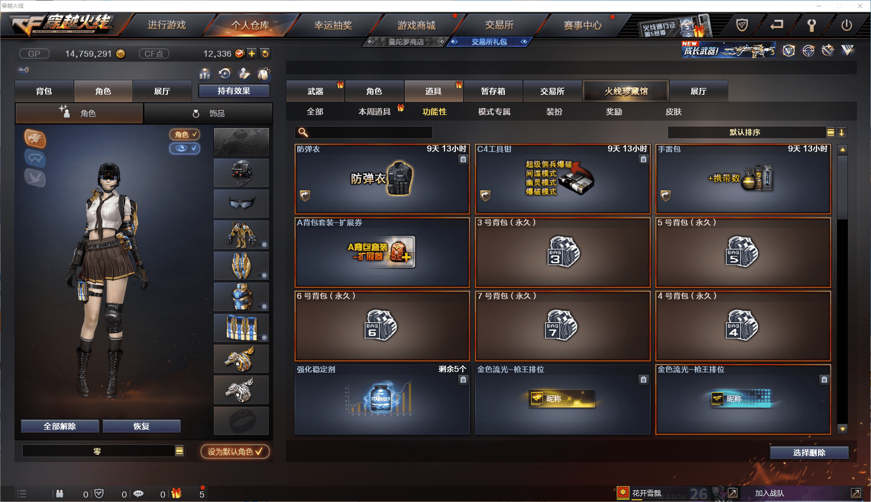Click the 全部解除 button
The width and height of the screenshot is (871, 502).
[60, 426]
